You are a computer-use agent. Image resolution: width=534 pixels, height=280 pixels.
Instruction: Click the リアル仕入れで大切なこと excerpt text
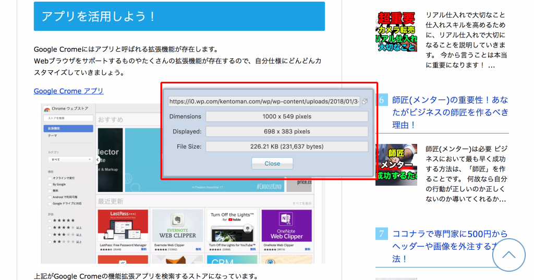466,40
